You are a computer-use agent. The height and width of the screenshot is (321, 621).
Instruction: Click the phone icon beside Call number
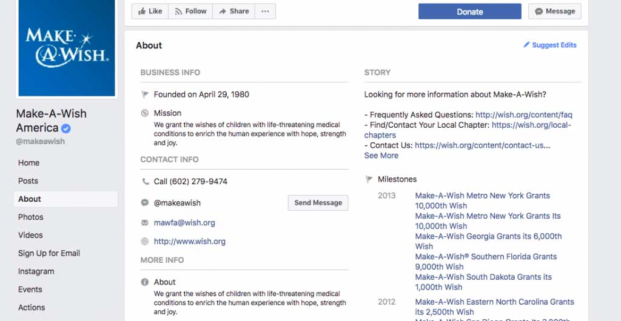pyautogui.click(x=145, y=182)
